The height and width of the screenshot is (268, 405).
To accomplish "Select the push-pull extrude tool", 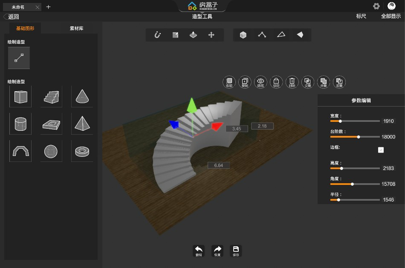I will (193, 35).
